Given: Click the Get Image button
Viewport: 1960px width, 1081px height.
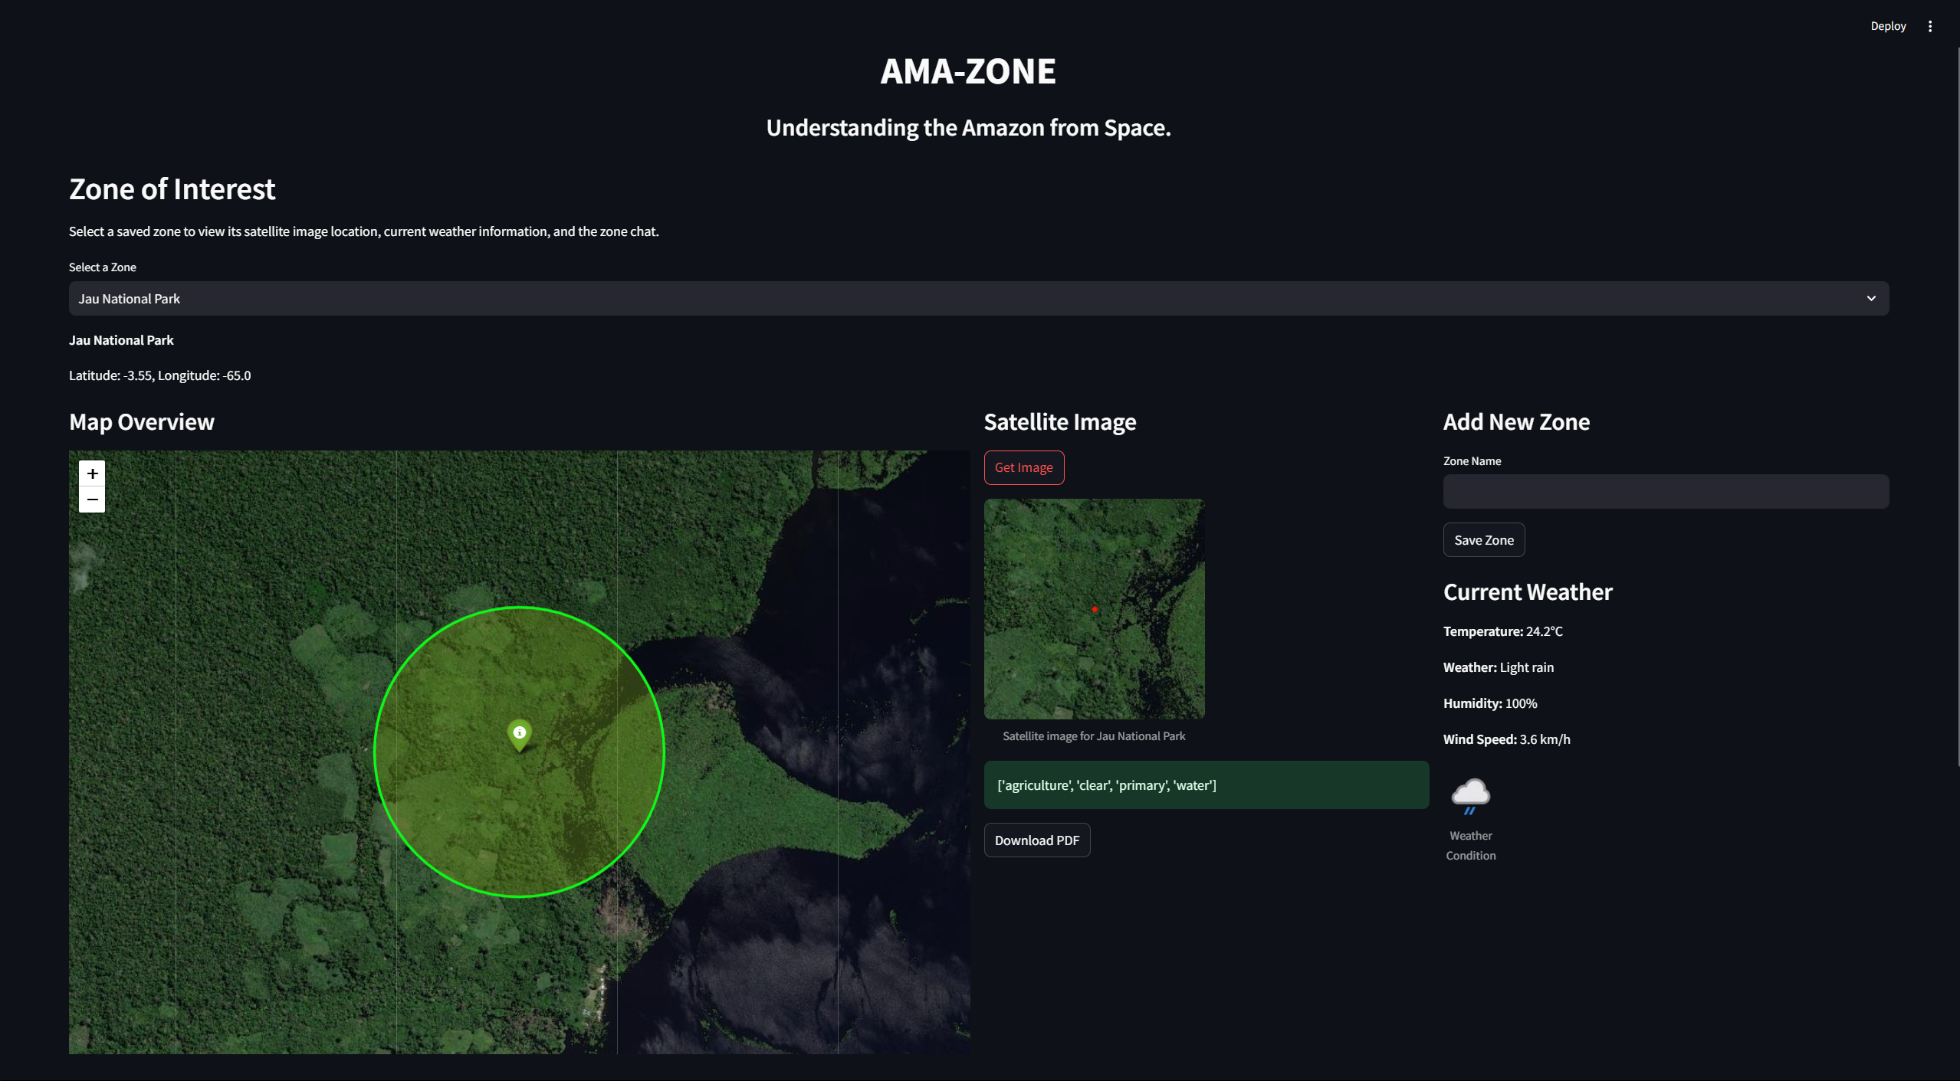Looking at the screenshot, I should tap(1023, 467).
